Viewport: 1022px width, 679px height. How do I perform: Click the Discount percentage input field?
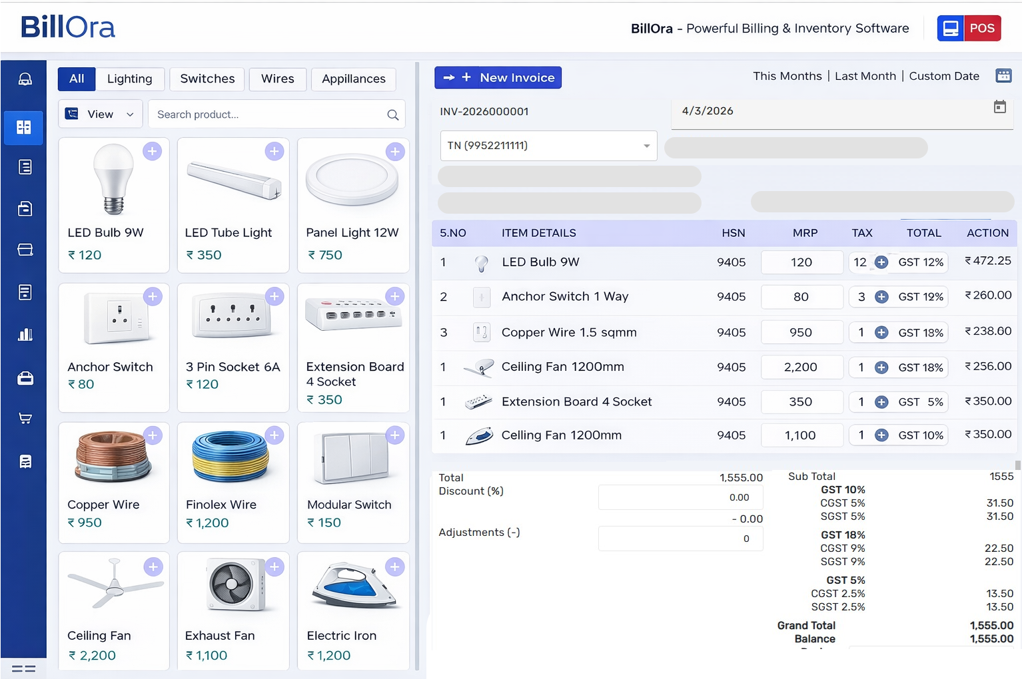680,497
